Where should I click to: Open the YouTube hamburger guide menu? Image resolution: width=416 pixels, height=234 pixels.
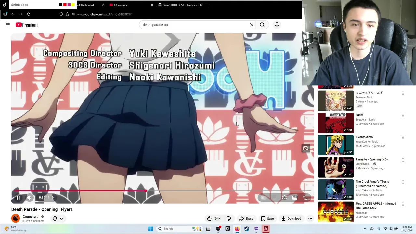coord(8,25)
